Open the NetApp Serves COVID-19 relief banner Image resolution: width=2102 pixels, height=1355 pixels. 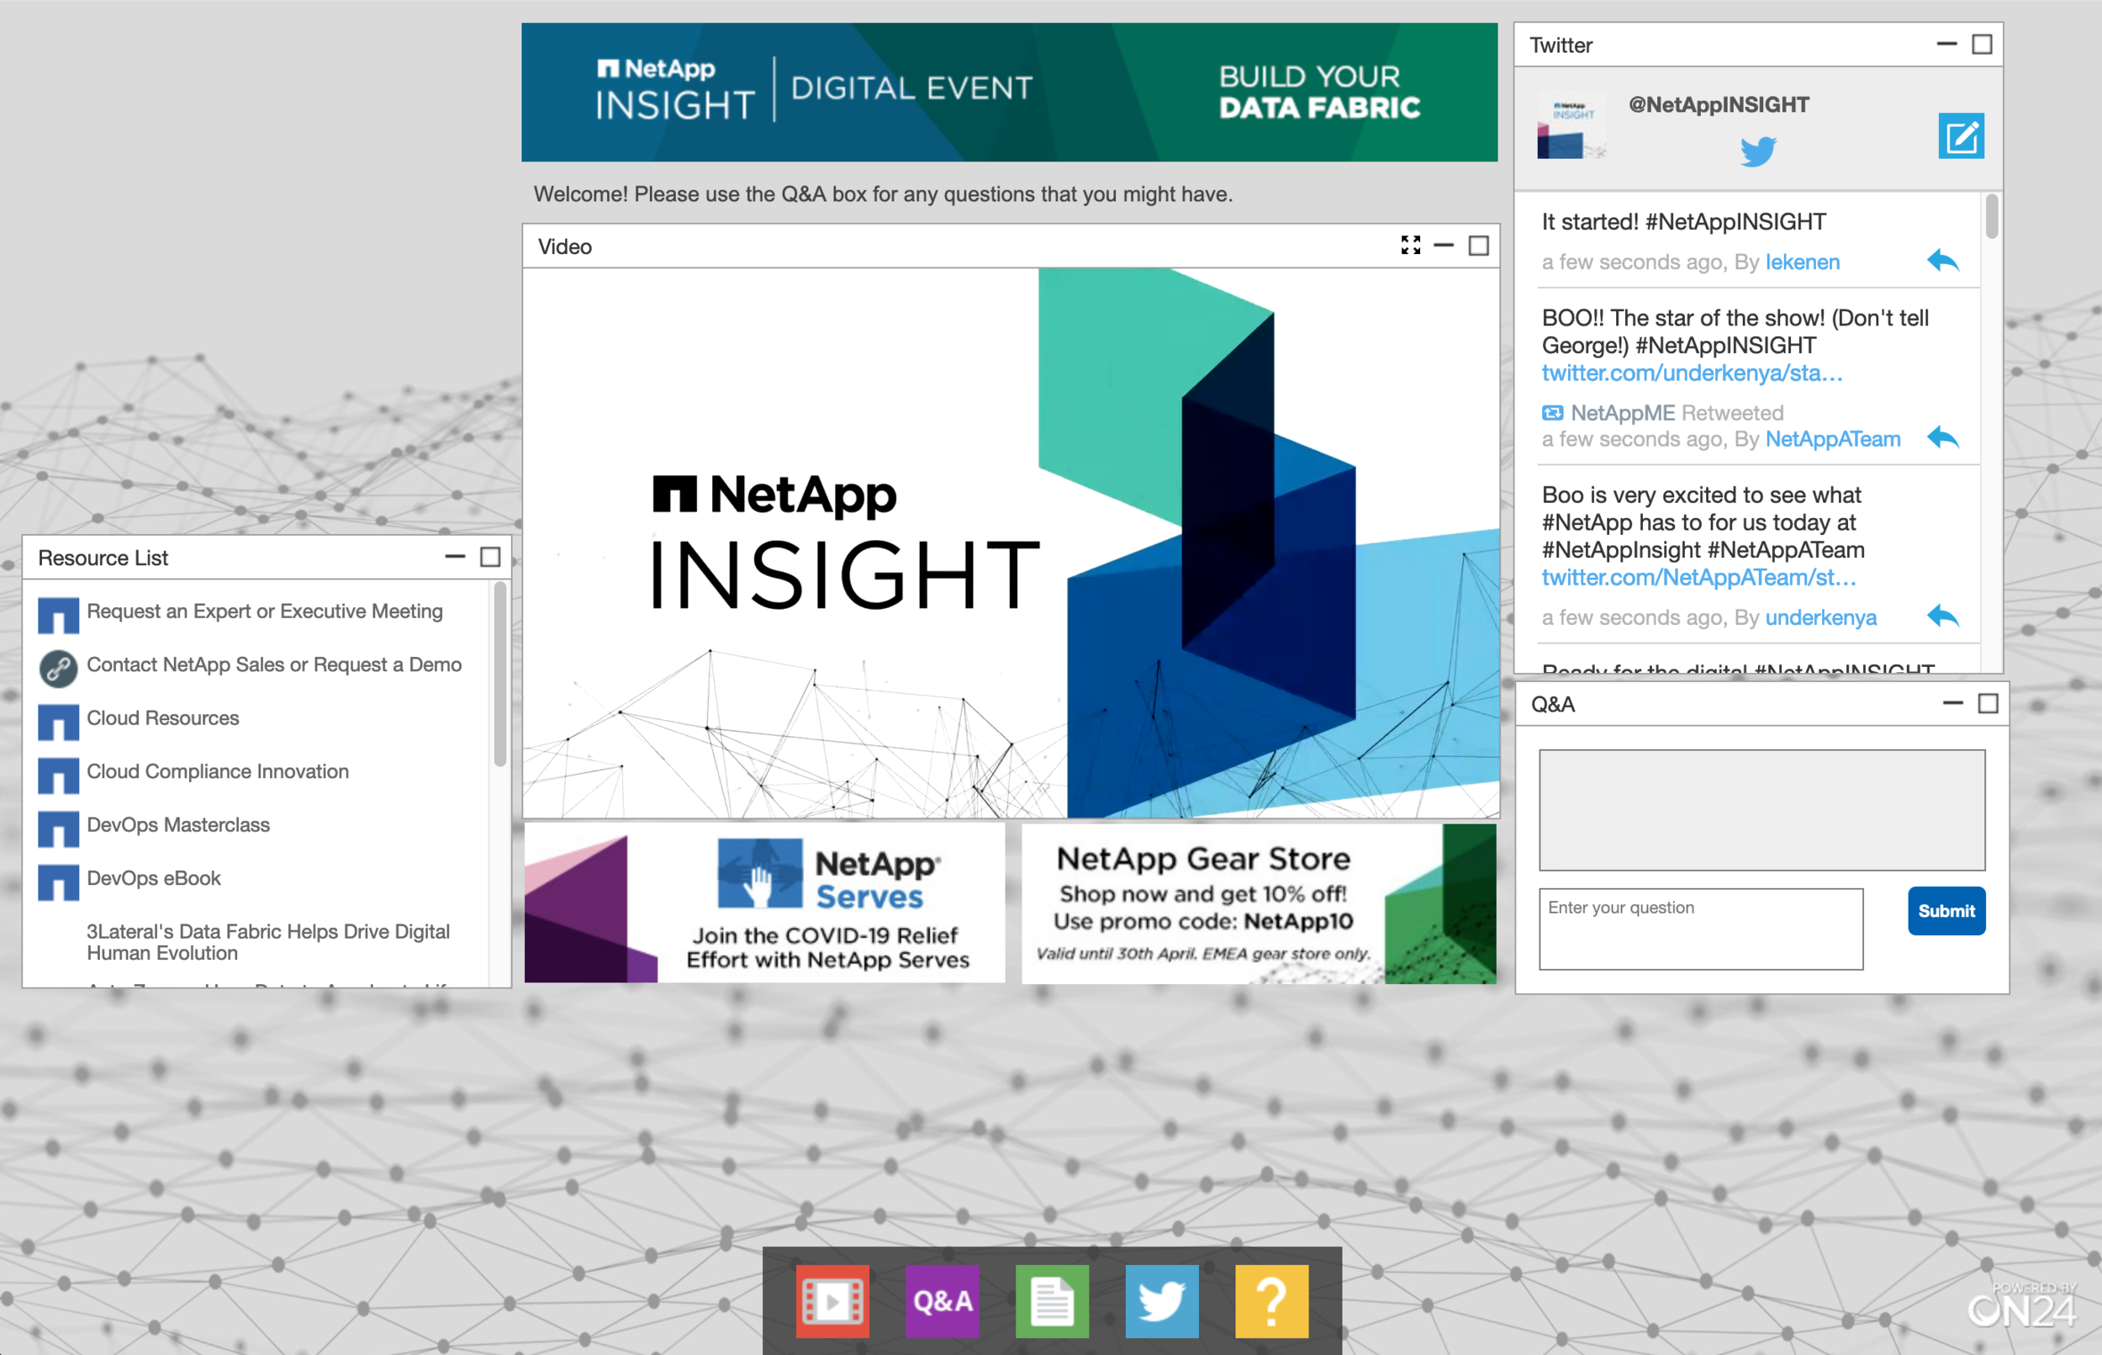(764, 902)
